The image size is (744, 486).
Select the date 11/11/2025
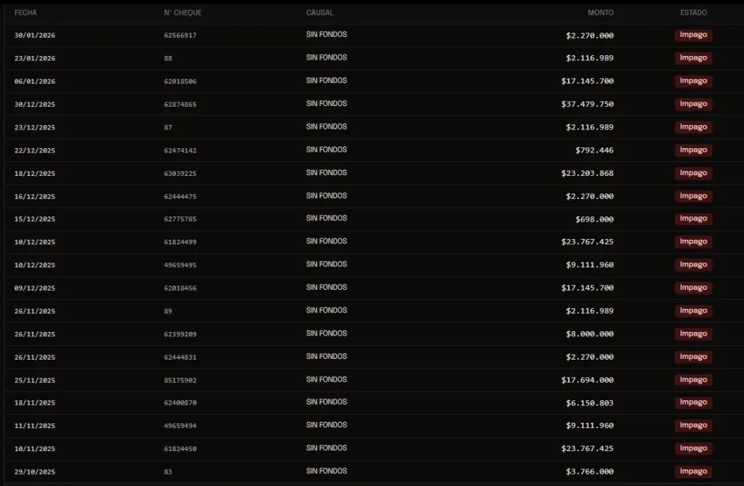pos(35,426)
